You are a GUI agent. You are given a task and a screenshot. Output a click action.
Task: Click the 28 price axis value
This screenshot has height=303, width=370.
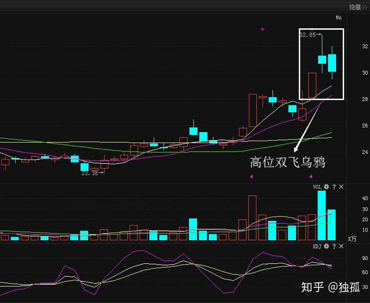tap(365, 99)
